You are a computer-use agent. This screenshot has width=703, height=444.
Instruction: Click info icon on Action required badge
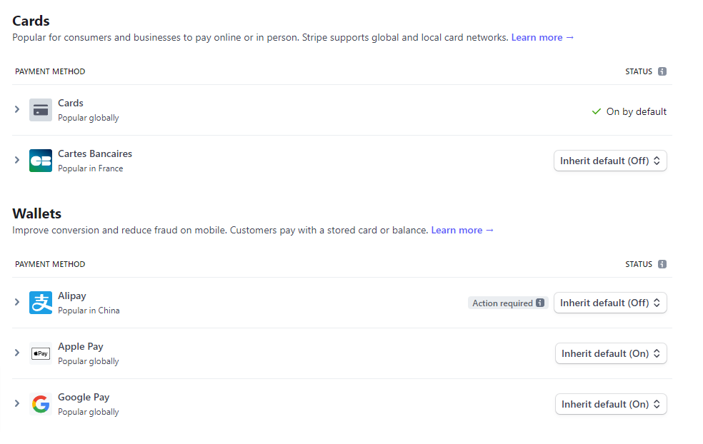click(540, 303)
